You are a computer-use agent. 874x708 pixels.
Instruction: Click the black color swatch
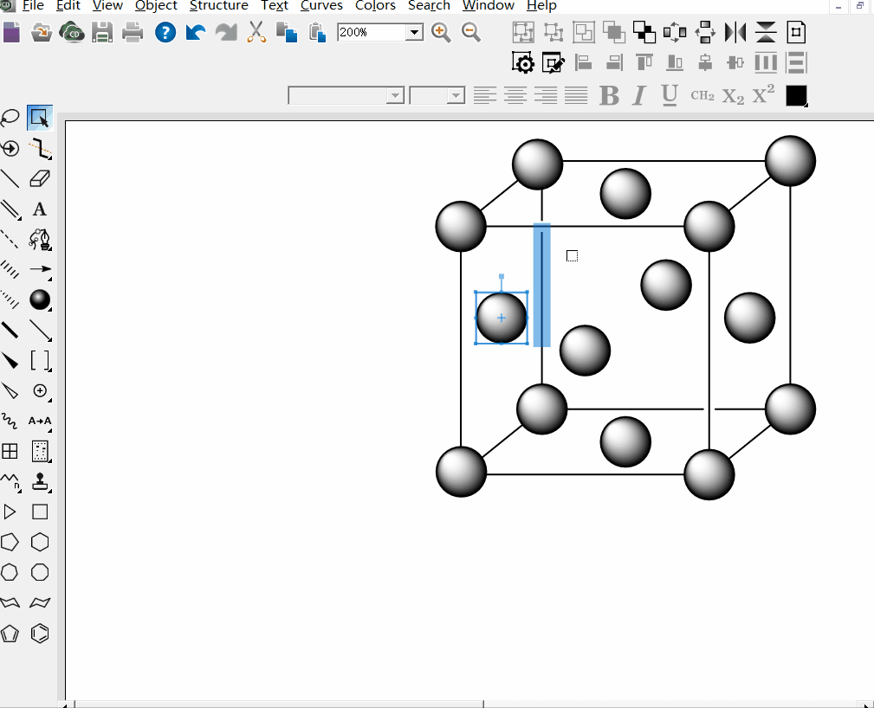tap(794, 95)
